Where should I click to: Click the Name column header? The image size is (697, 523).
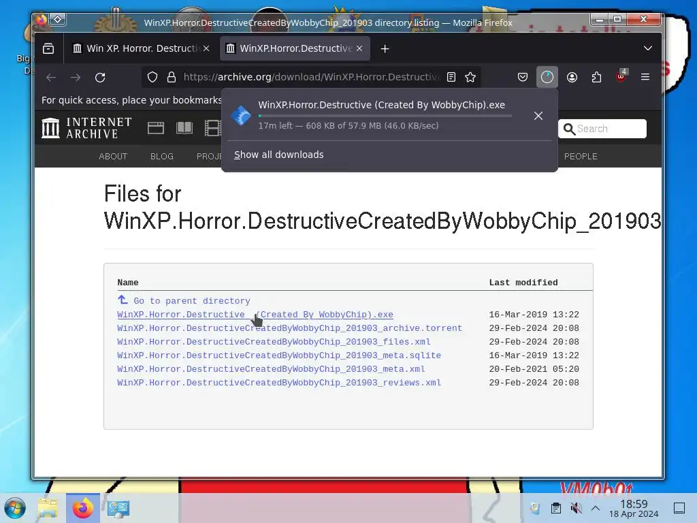(x=128, y=283)
